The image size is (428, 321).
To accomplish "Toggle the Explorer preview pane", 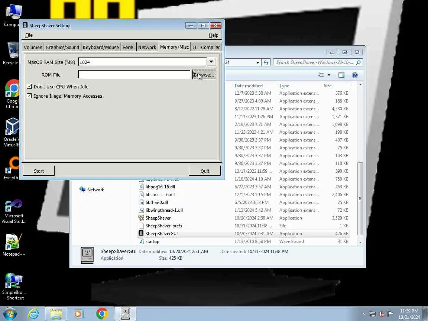I will [x=341, y=75].
